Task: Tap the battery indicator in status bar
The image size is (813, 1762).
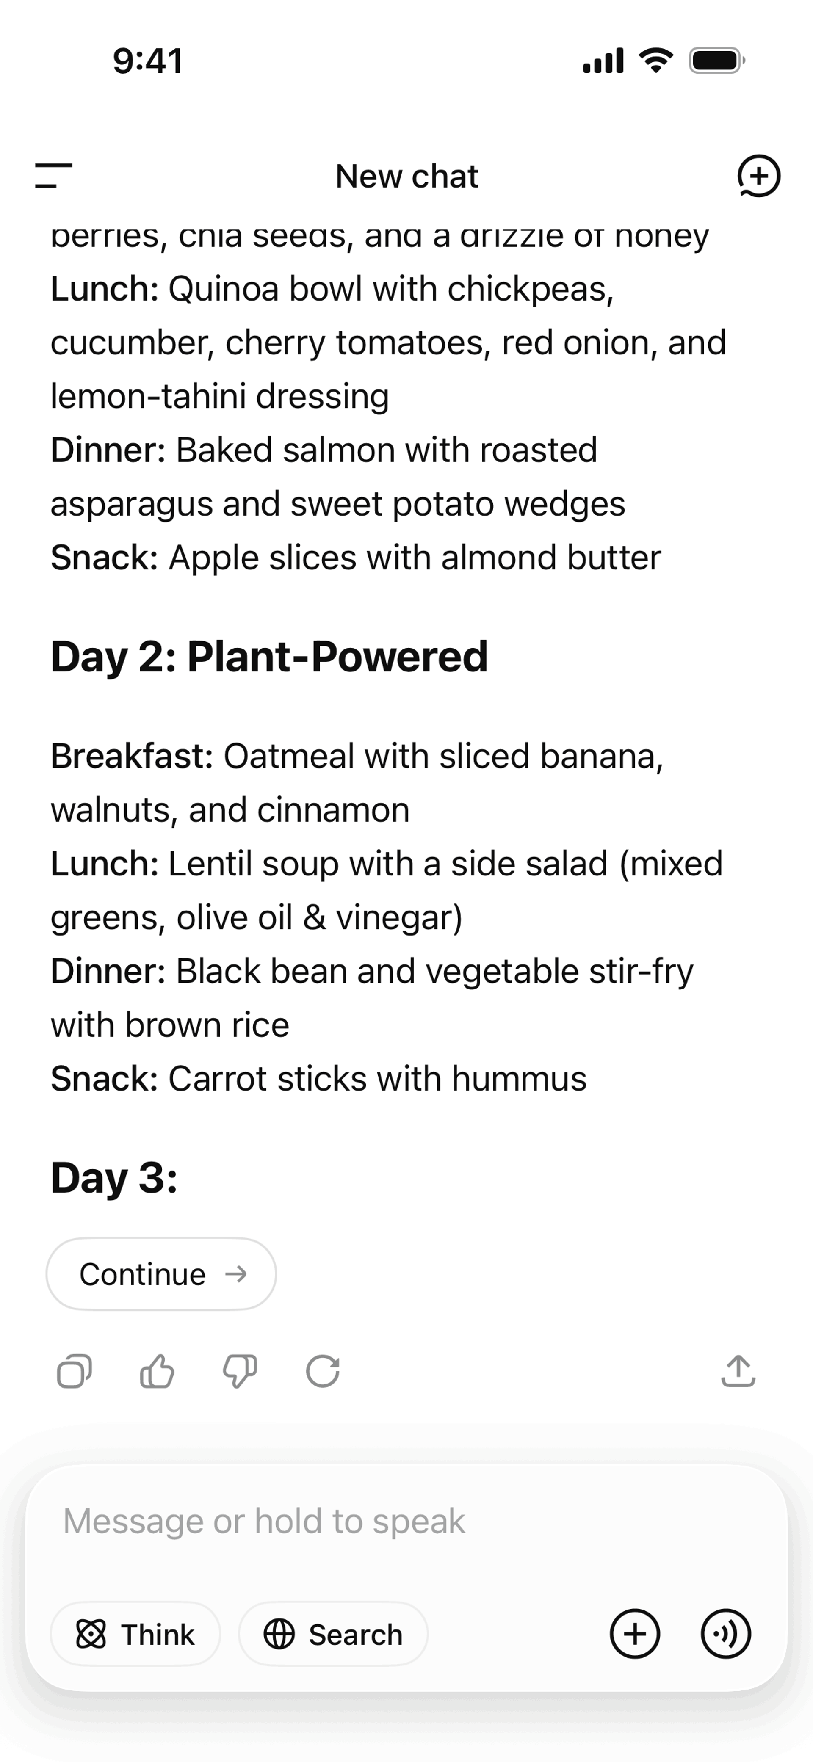Action: [717, 61]
